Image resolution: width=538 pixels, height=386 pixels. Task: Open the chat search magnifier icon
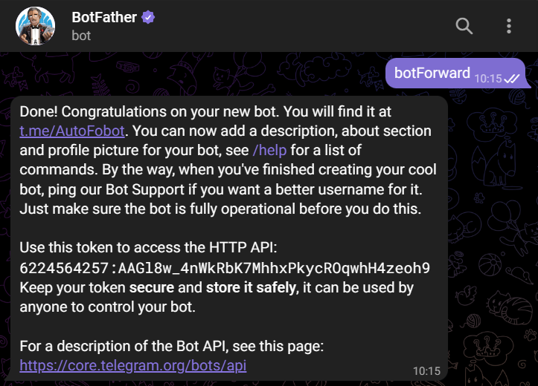point(464,26)
